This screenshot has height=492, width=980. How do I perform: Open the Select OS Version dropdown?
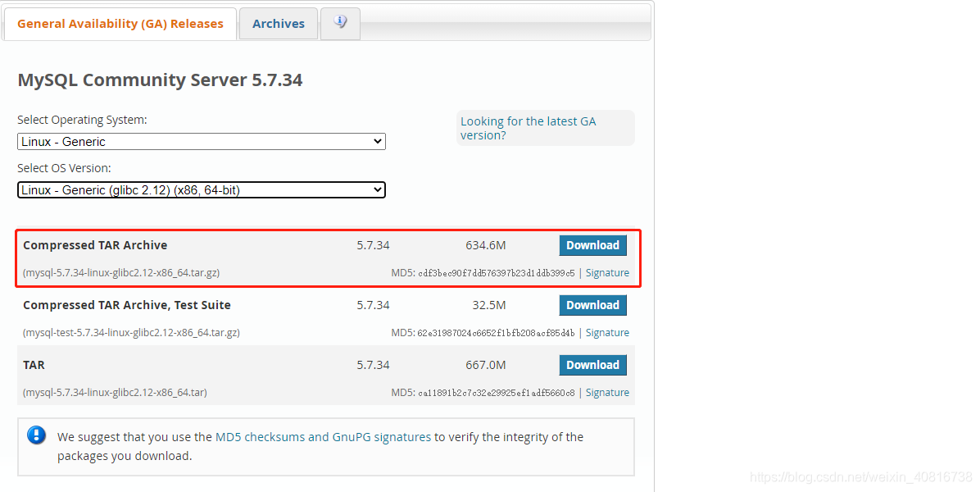pos(202,190)
